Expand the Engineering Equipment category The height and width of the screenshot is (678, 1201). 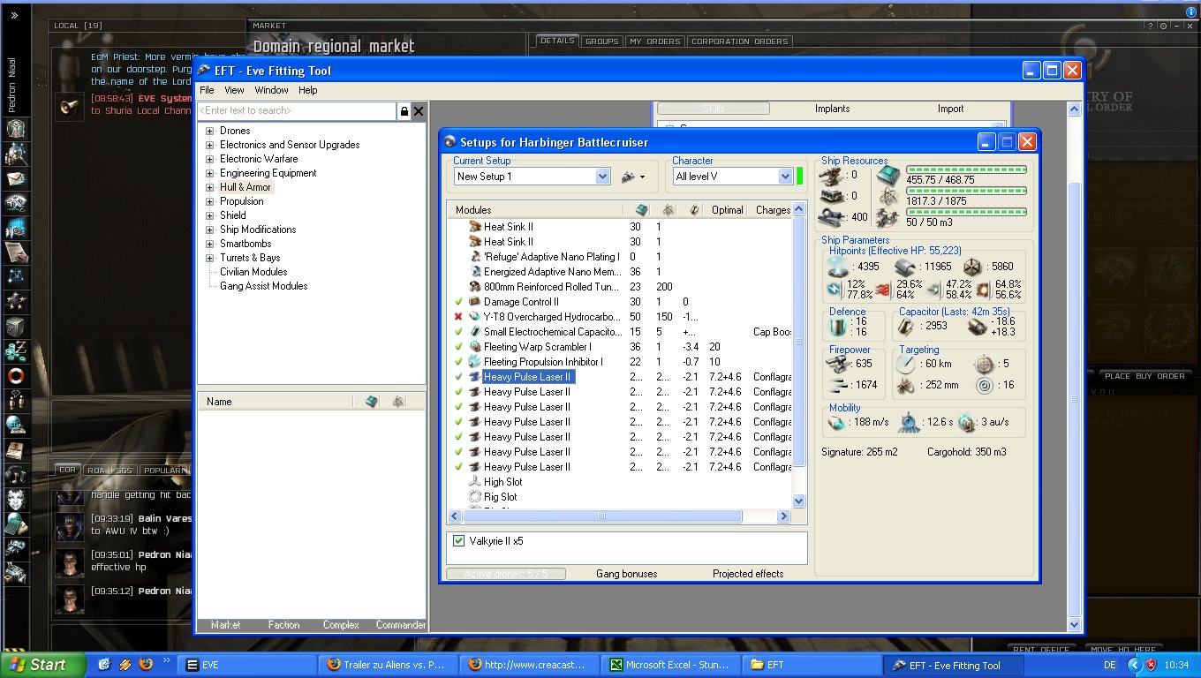(210, 173)
